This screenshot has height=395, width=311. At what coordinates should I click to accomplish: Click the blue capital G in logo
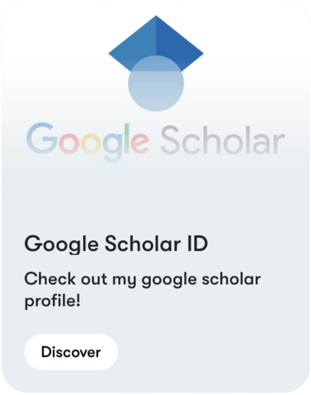tap(41, 138)
